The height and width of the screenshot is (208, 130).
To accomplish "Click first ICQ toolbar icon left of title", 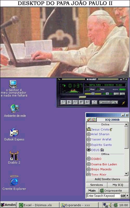I will [89, 120].
